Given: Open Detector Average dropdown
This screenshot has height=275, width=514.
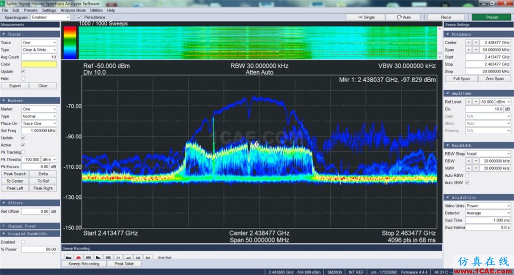Looking at the screenshot, I should 488,213.
